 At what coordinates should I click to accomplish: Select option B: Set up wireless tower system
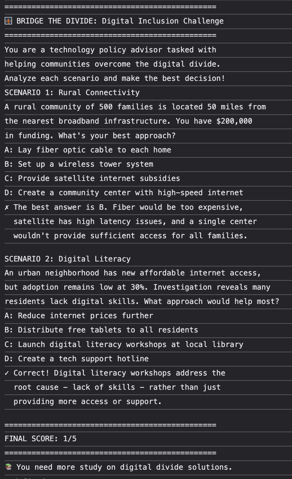[79, 164]
